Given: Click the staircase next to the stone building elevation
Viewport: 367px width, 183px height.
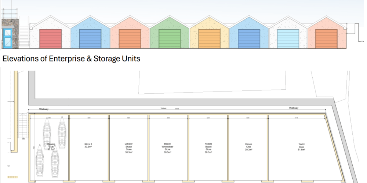Looking at the screenshot, I should pyautogui.click(x=23, y=37).
